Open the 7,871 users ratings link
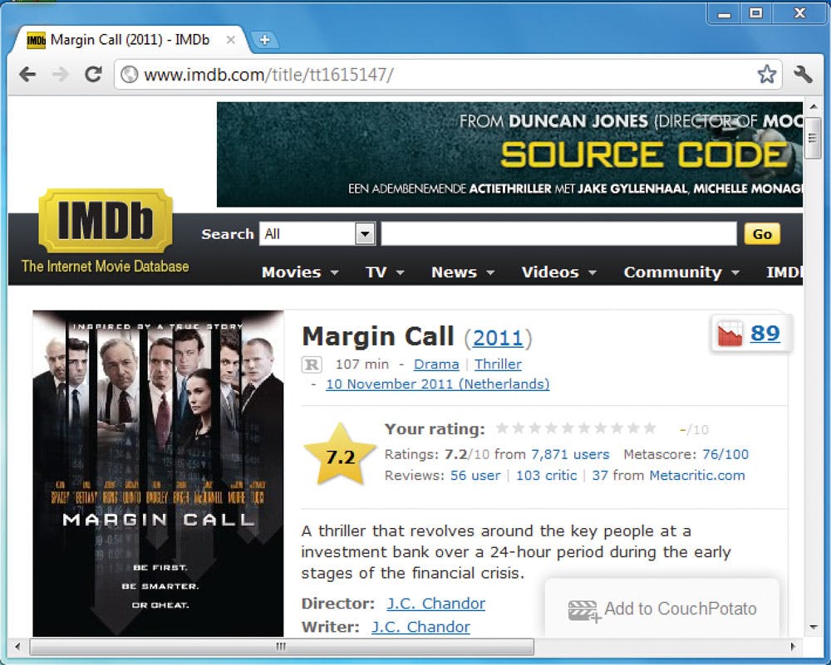The height and width of the screenshot is (665, 831). pyautogui.click(x=570, y=454)
